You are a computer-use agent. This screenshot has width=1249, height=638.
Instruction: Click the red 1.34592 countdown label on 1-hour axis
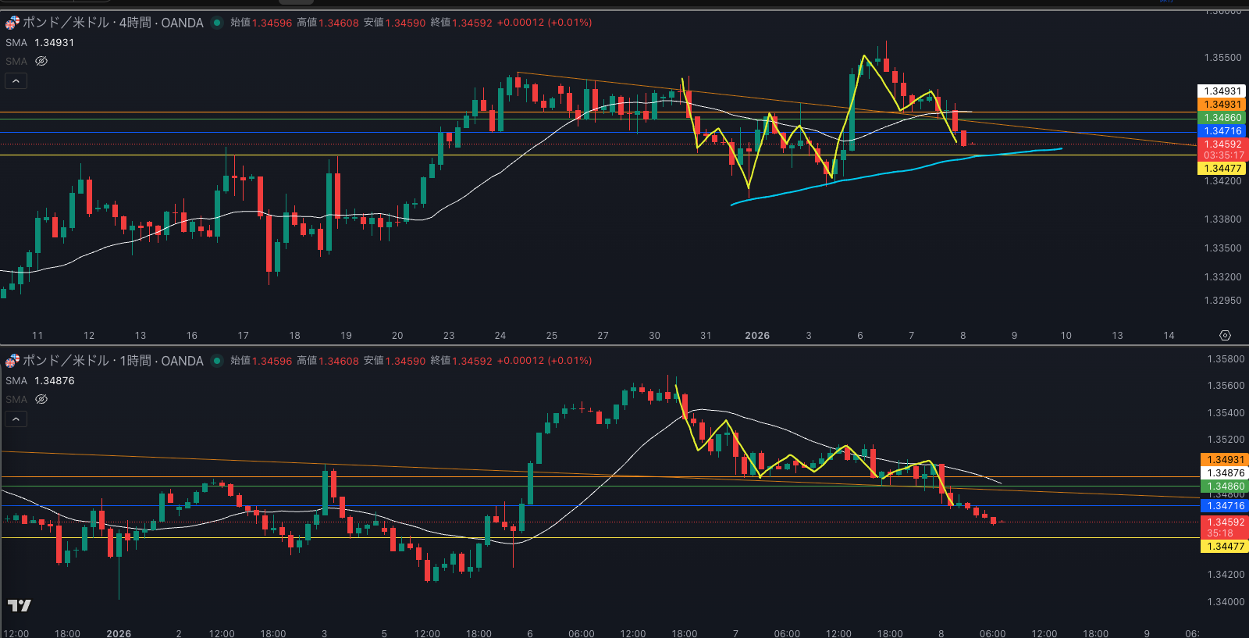(x=1224, y=527)
